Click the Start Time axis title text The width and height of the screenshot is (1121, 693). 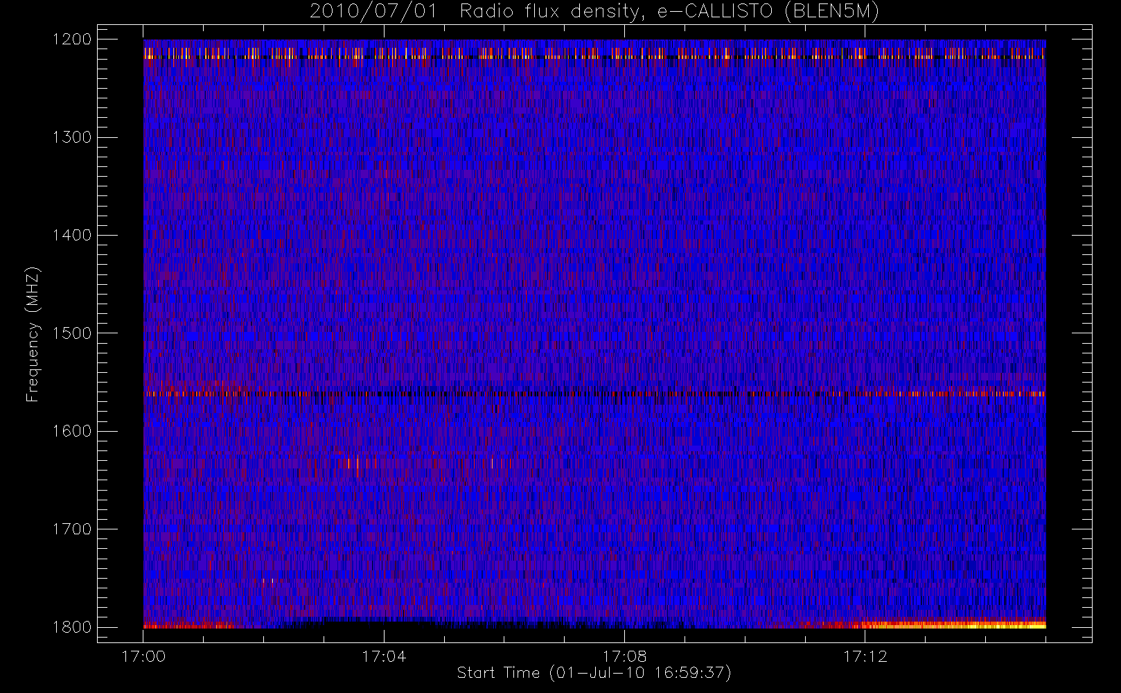point(594,673)
